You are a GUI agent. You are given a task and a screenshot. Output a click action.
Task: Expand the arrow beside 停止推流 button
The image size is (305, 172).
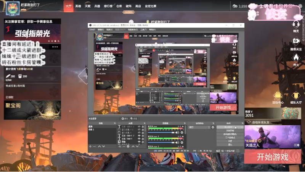point(242,127)
